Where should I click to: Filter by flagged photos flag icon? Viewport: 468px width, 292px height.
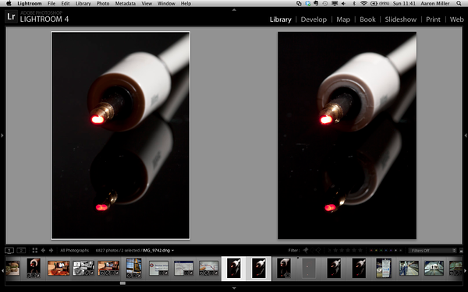(x=306, y=250)
